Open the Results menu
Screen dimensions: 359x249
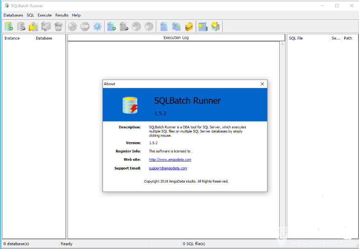[x=62, y=15]
